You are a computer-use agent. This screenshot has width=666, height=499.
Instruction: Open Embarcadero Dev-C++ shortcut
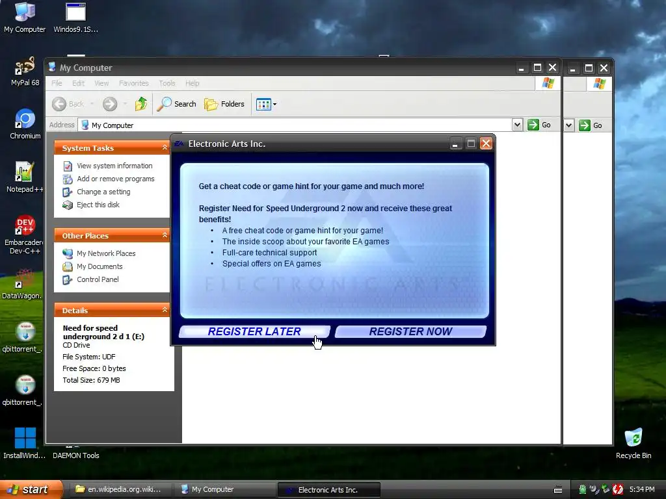tap(25, 235)
